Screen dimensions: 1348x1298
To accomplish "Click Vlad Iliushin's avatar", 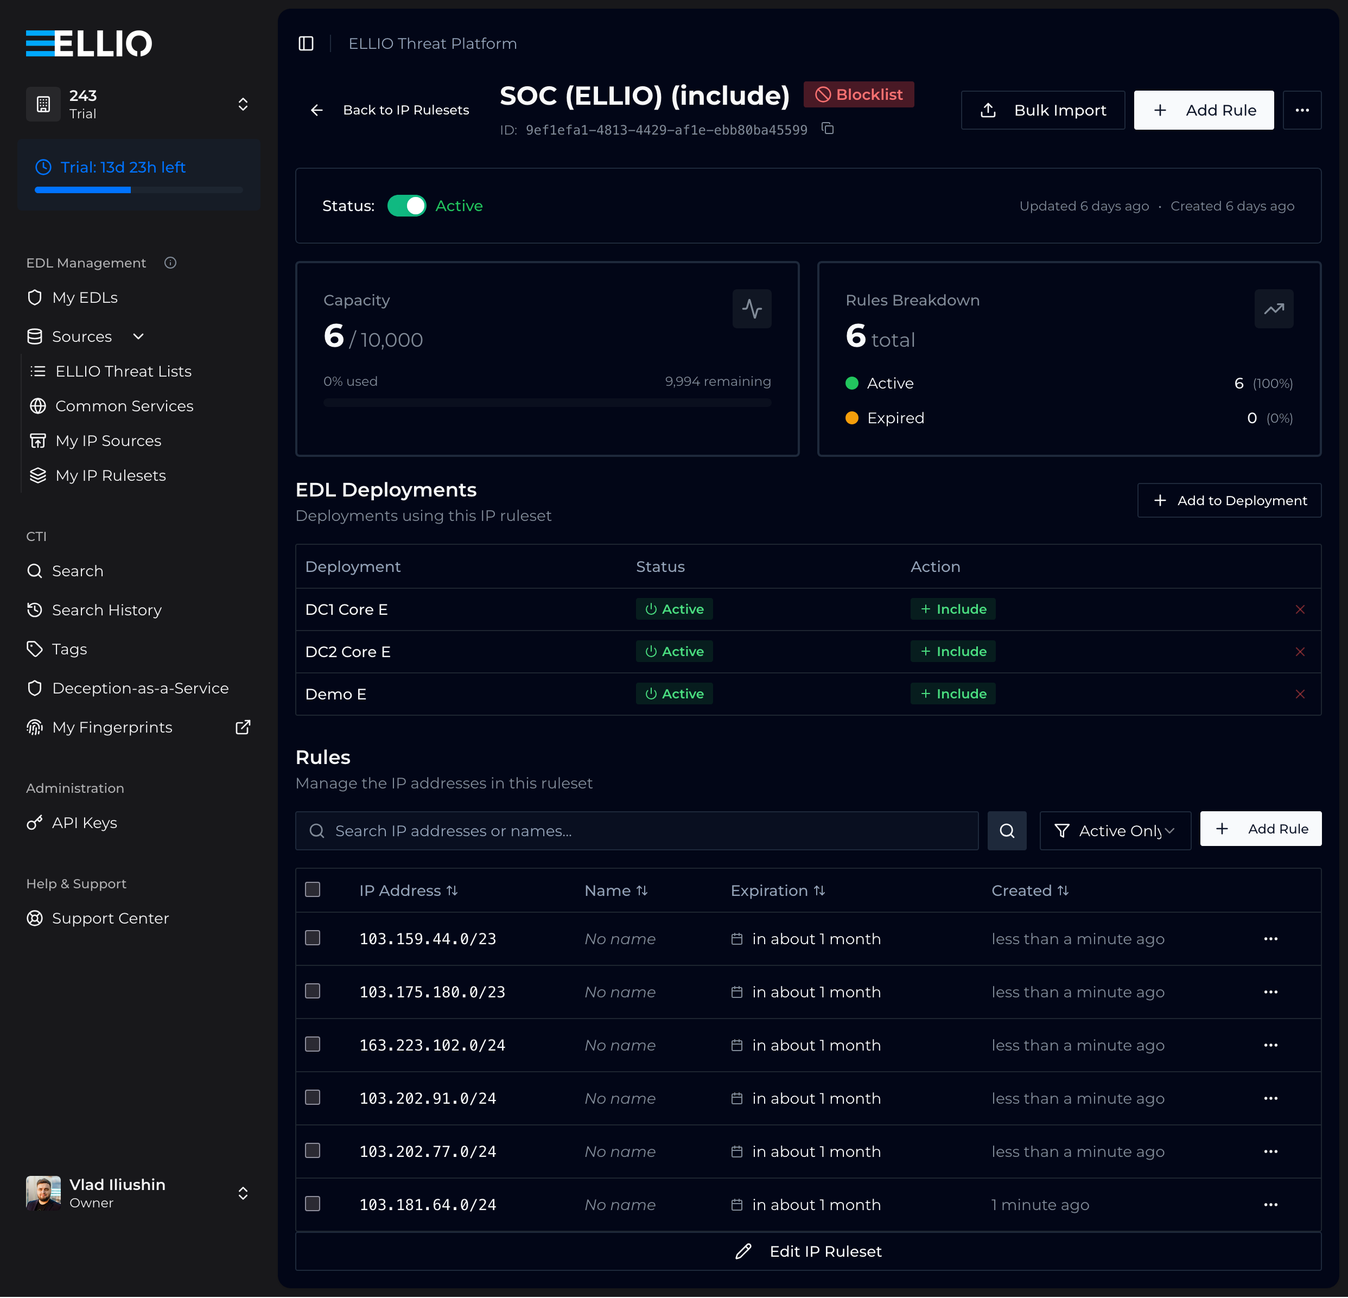I will 43,1193.
